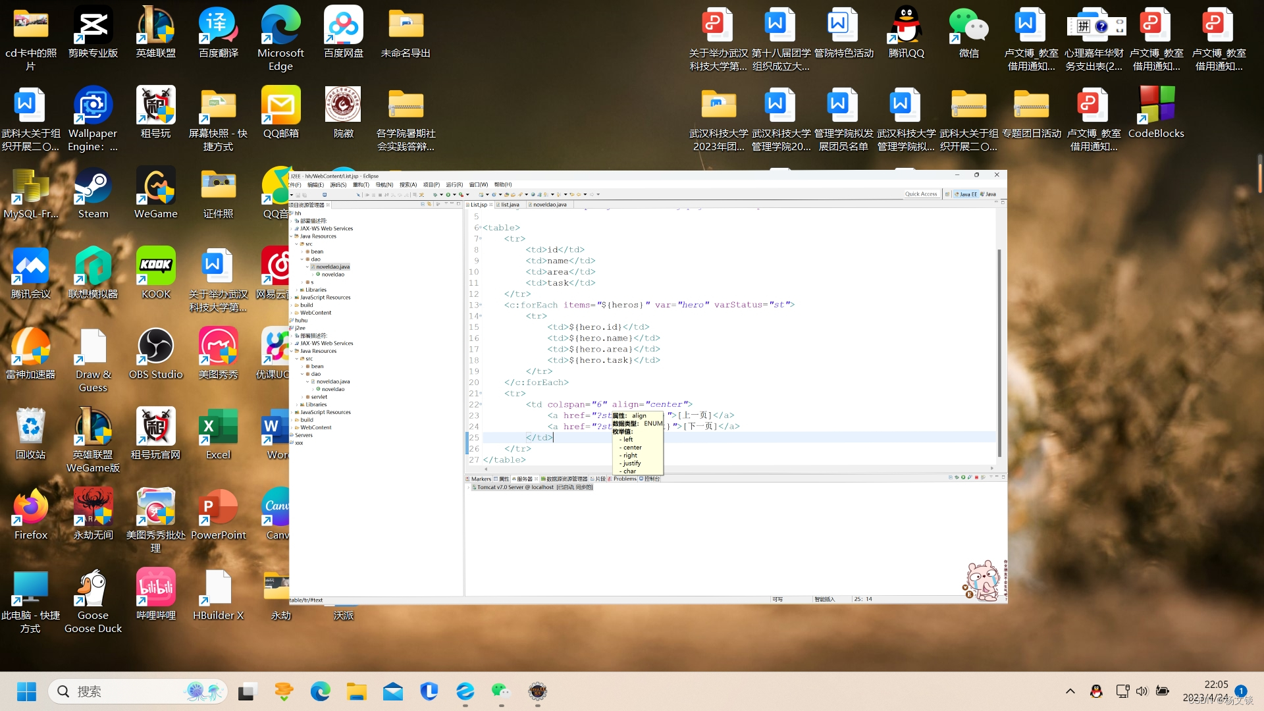Screen dimensions: 1264x711
Task: Click the Debug bug icon in Eclipse toolbar
Action: point(435,195)
